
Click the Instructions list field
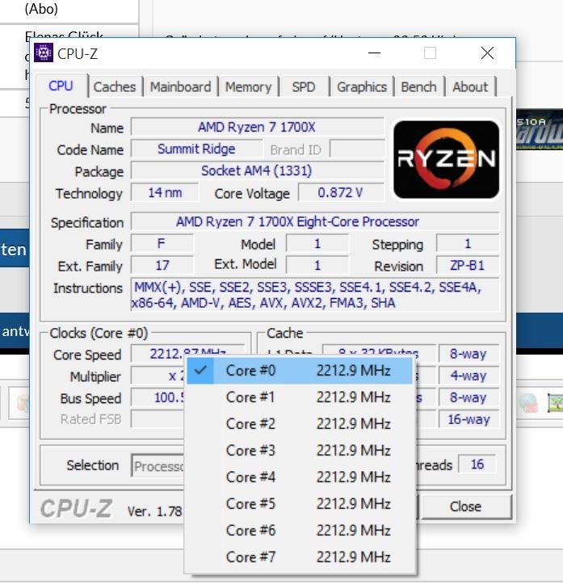315,295
